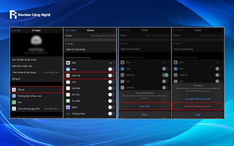Enable the Danh bạ switch in the red-outlined row
Screen dimensions: 234x146
point(111,76)
